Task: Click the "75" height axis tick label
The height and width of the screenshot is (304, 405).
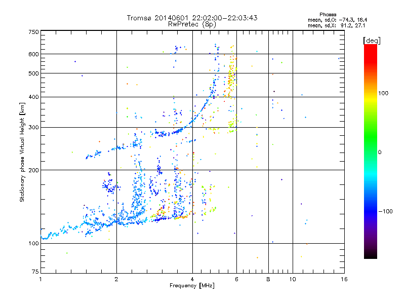Action: (x=35, y=272)
